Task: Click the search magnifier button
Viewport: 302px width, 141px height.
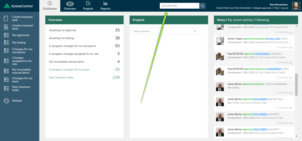Action: click(x=202, y=6)
